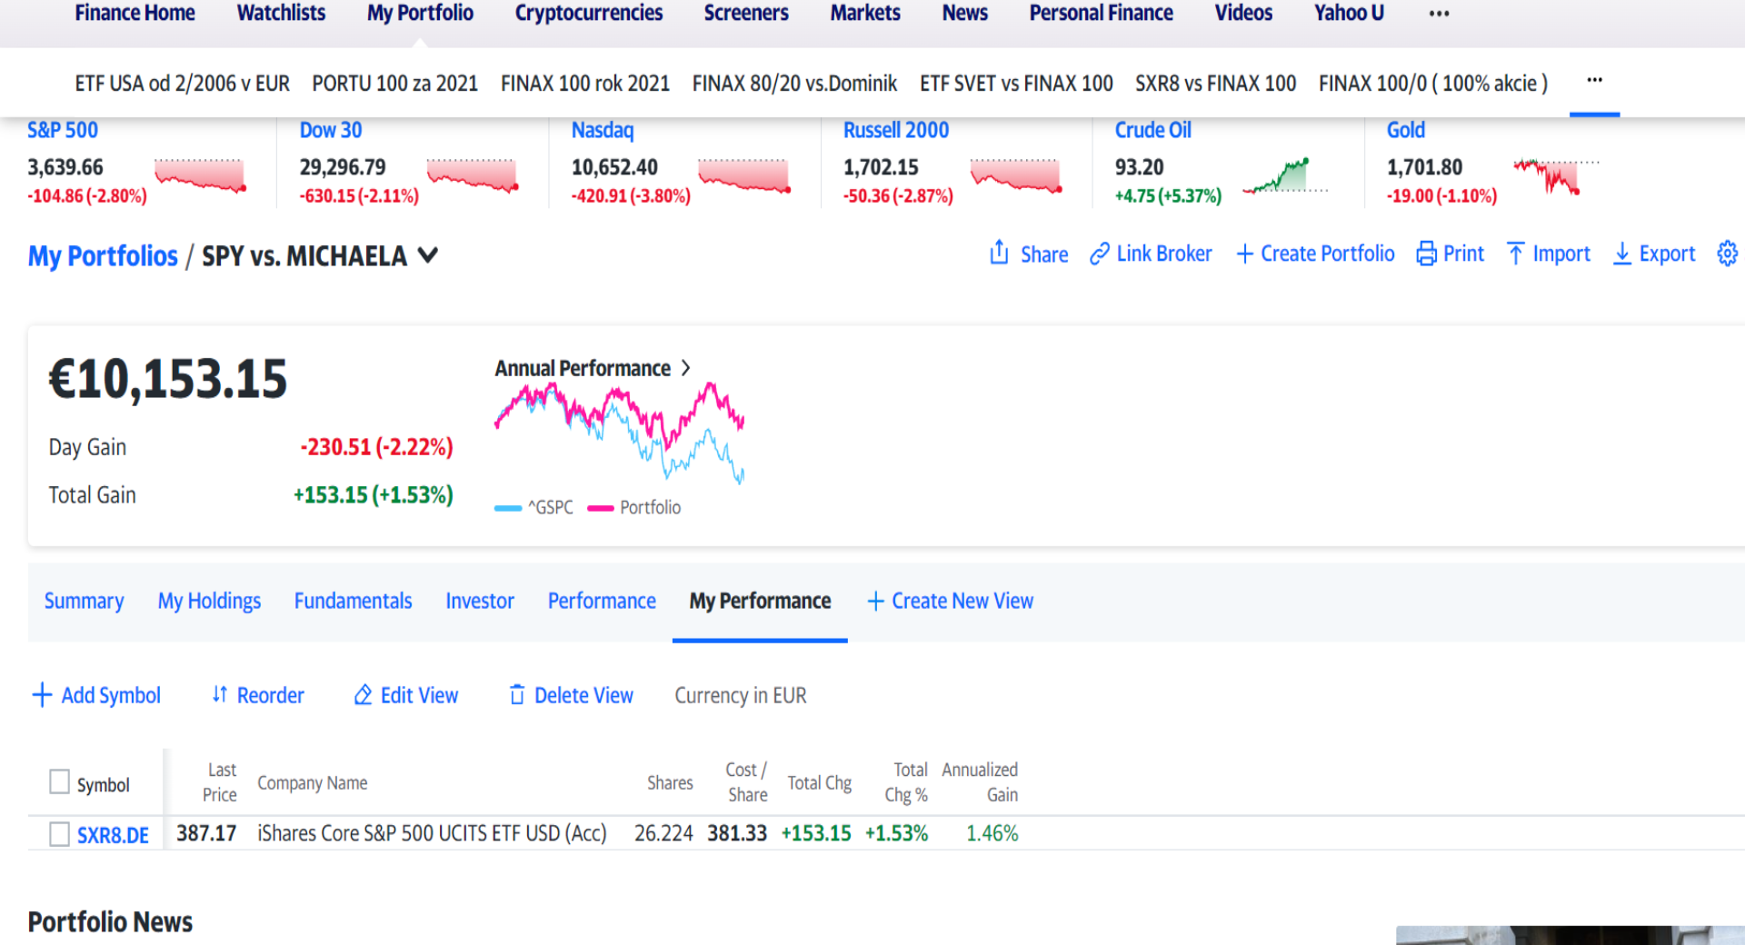Click the Create Portfolio plus icon
This screenshot has width=1745, height=945.
[x=1245, y=254]
